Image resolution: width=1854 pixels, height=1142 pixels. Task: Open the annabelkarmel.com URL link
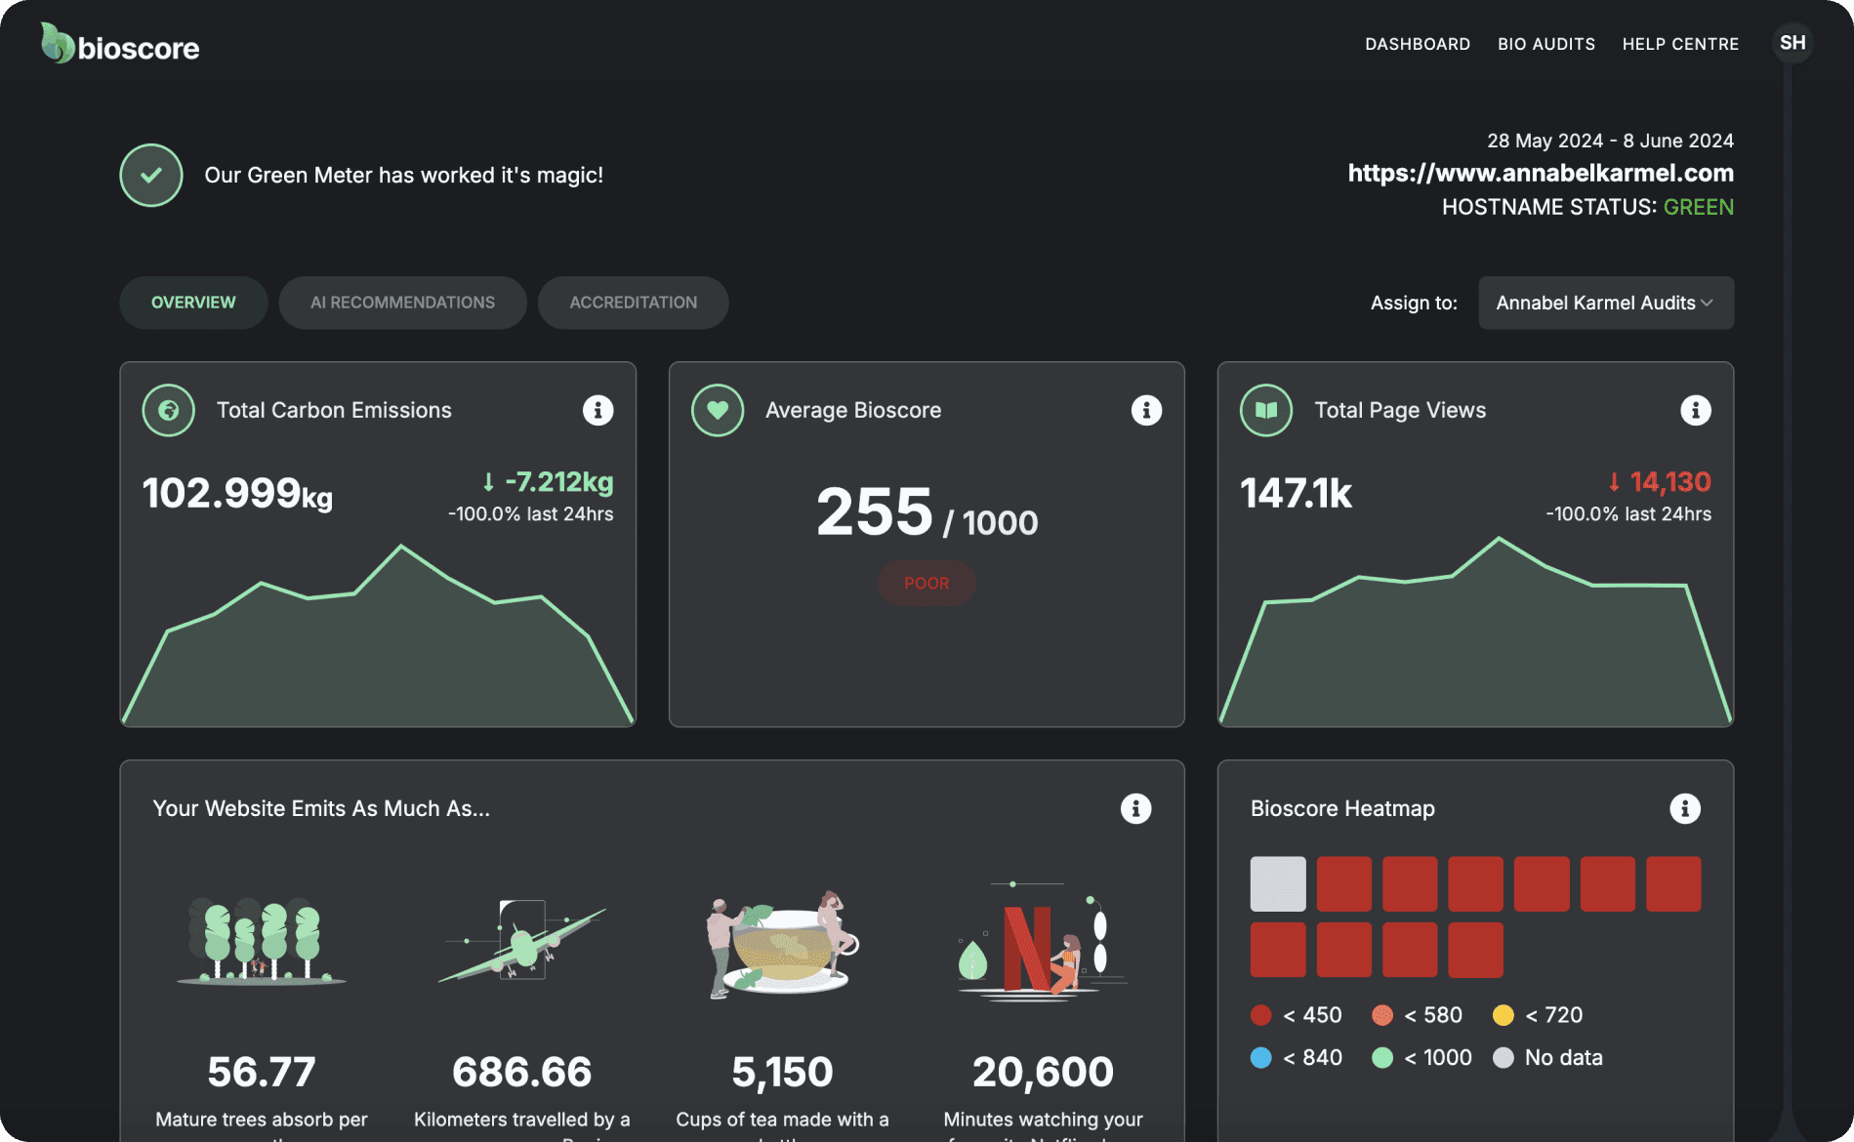1541,173
